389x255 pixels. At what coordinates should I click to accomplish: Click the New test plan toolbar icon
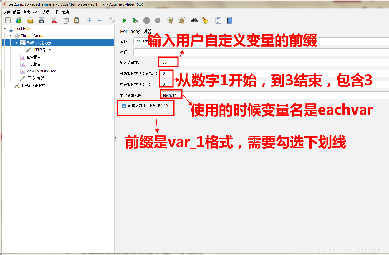(8, 20)
